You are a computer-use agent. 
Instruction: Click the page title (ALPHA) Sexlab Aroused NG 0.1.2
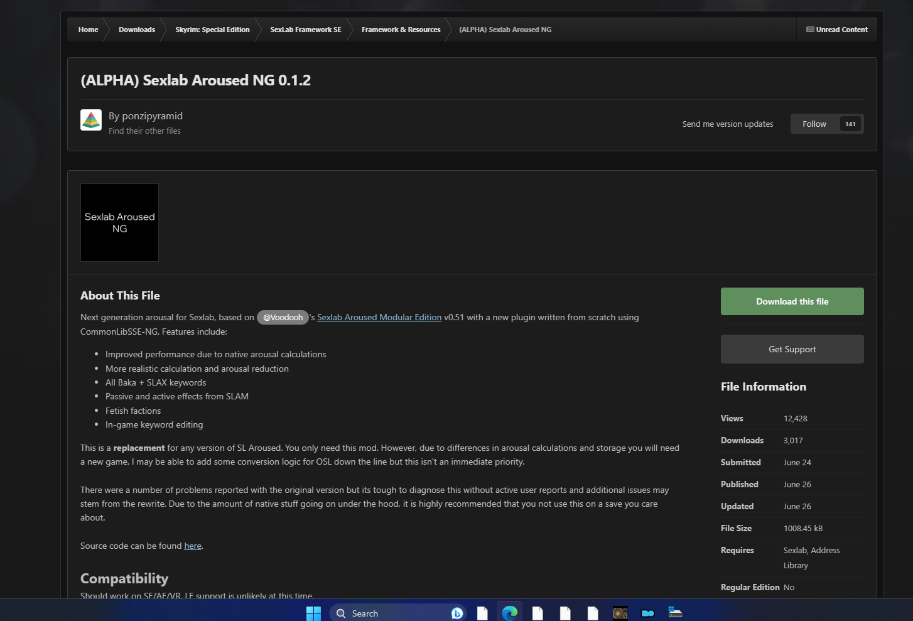(x=196, y=80)
